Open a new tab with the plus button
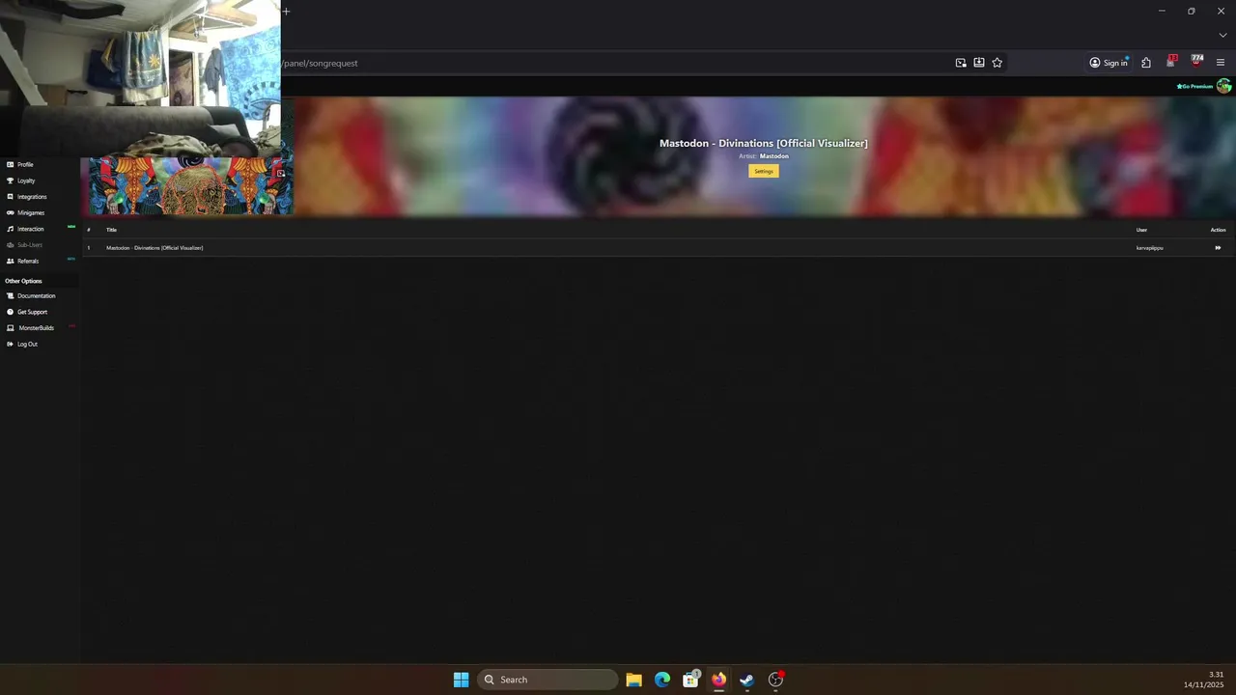 (x=286, y=12)
